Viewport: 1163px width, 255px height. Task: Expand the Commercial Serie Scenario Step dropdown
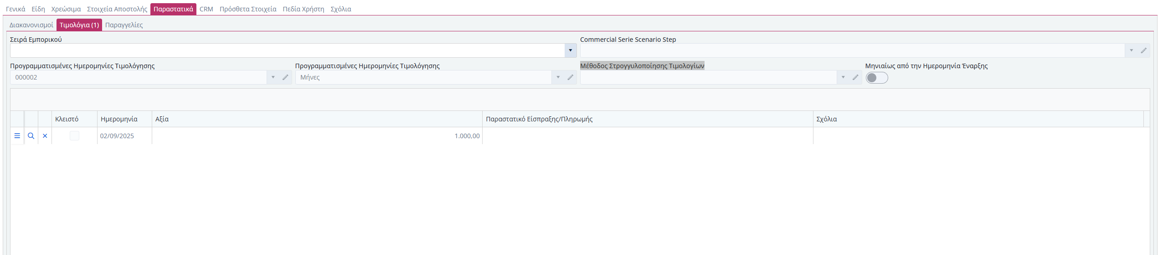(1131, 50)
